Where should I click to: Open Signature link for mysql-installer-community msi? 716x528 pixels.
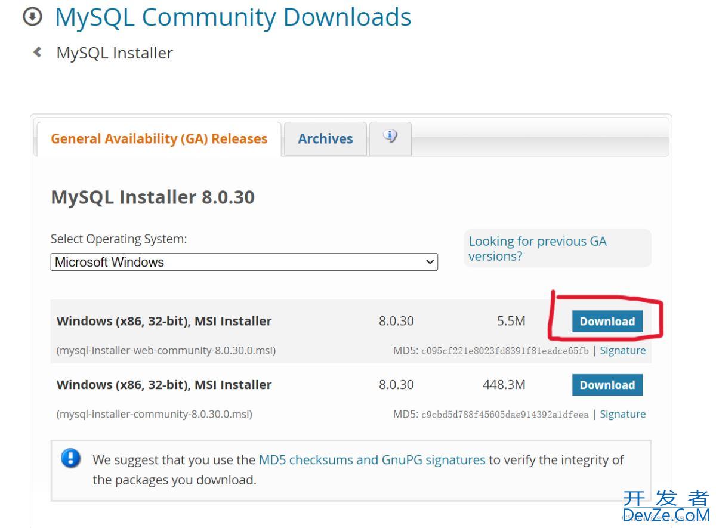[622, 414]
